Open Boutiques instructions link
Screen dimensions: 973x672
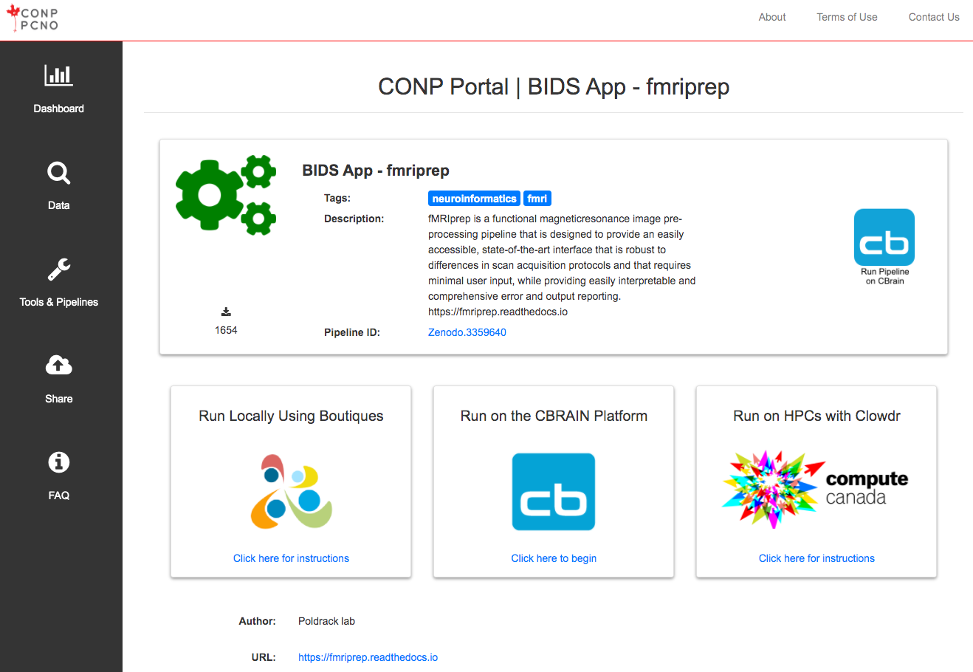coord(291,558)
